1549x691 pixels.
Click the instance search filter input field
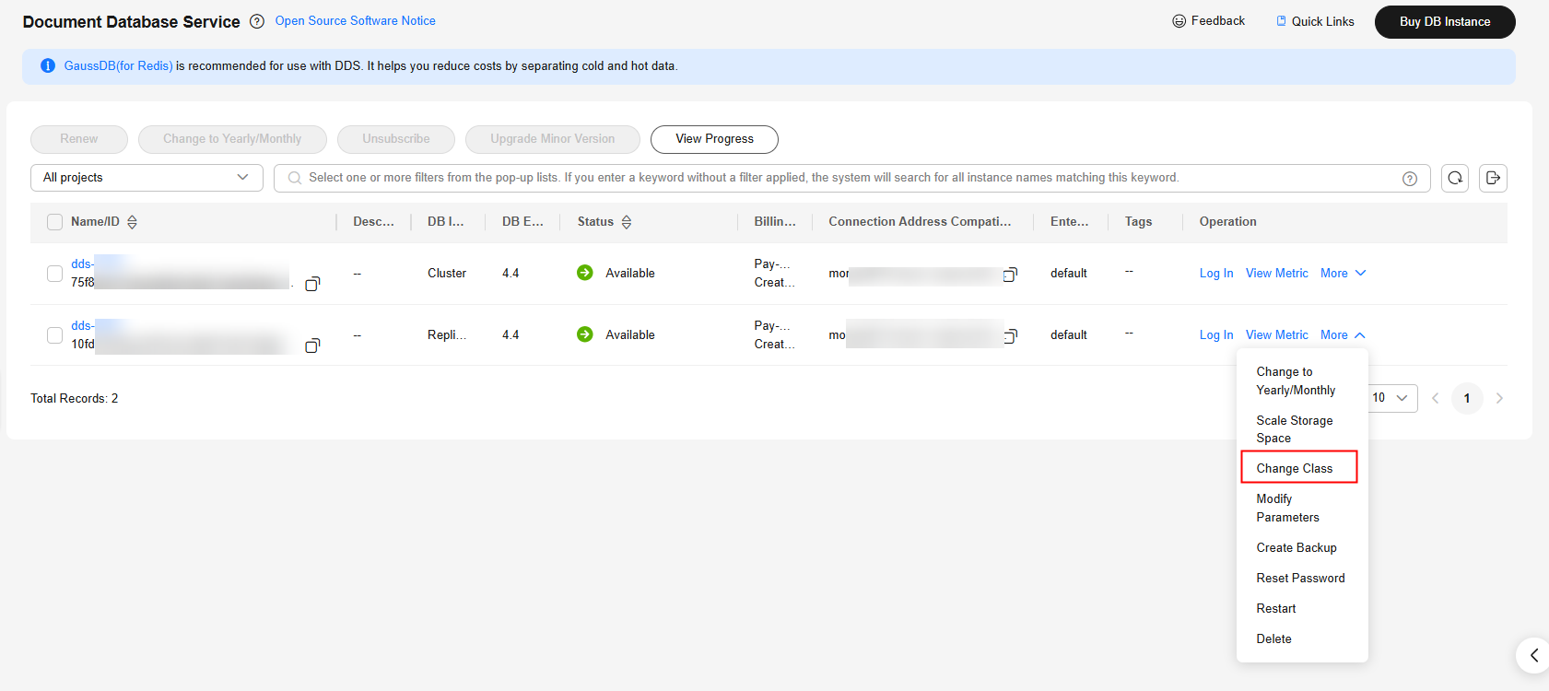tap(851, 178)
